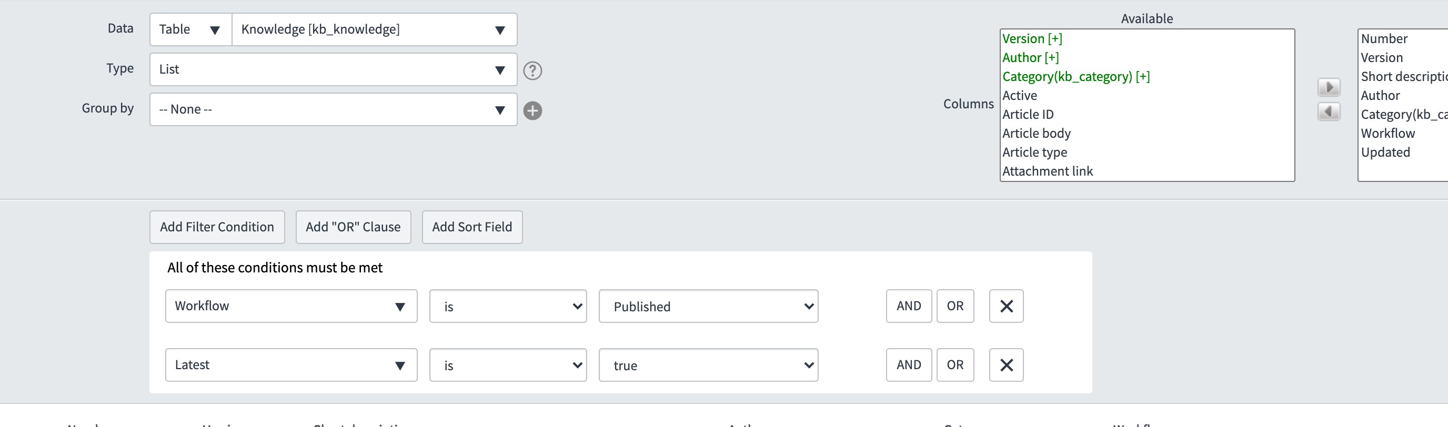Remove the Workflow condition with its X button
Screen dimensions: 1448x427
coord(1006,306)
